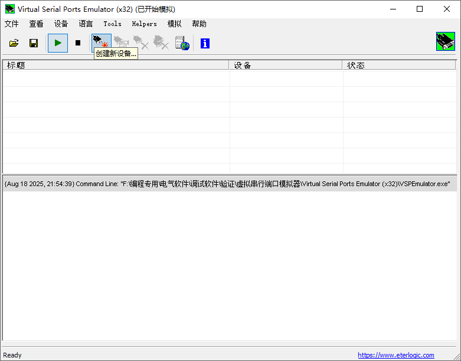Open the Tools menu
Viewport: 461px width, 361px height.
coord(112,24)
